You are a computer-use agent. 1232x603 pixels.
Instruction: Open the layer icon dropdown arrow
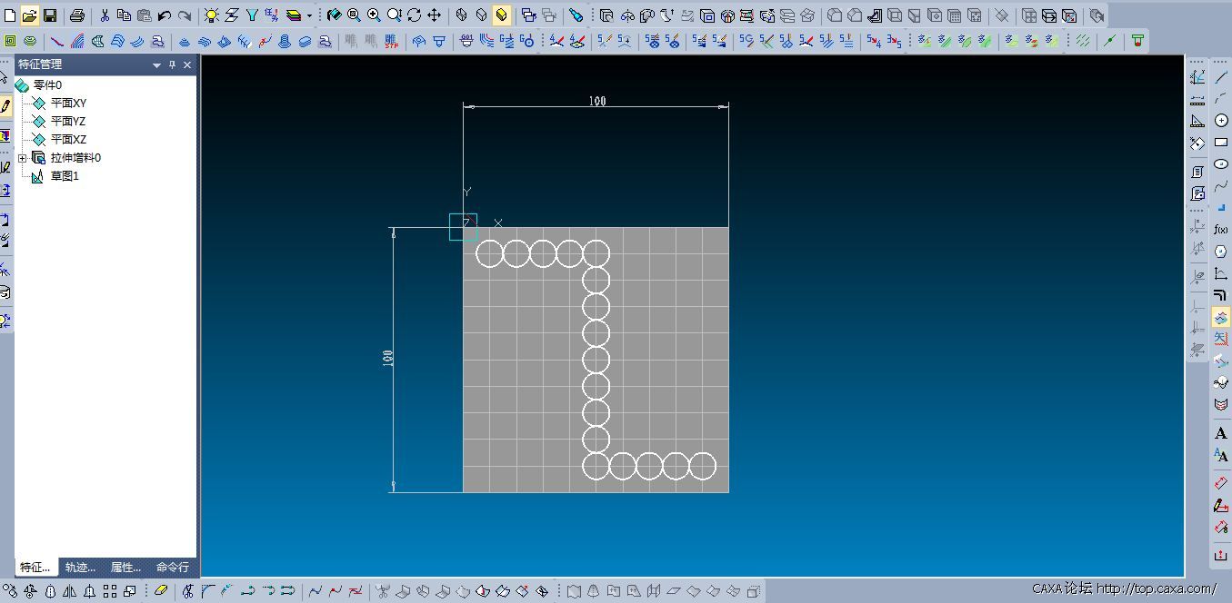(309, 15)
